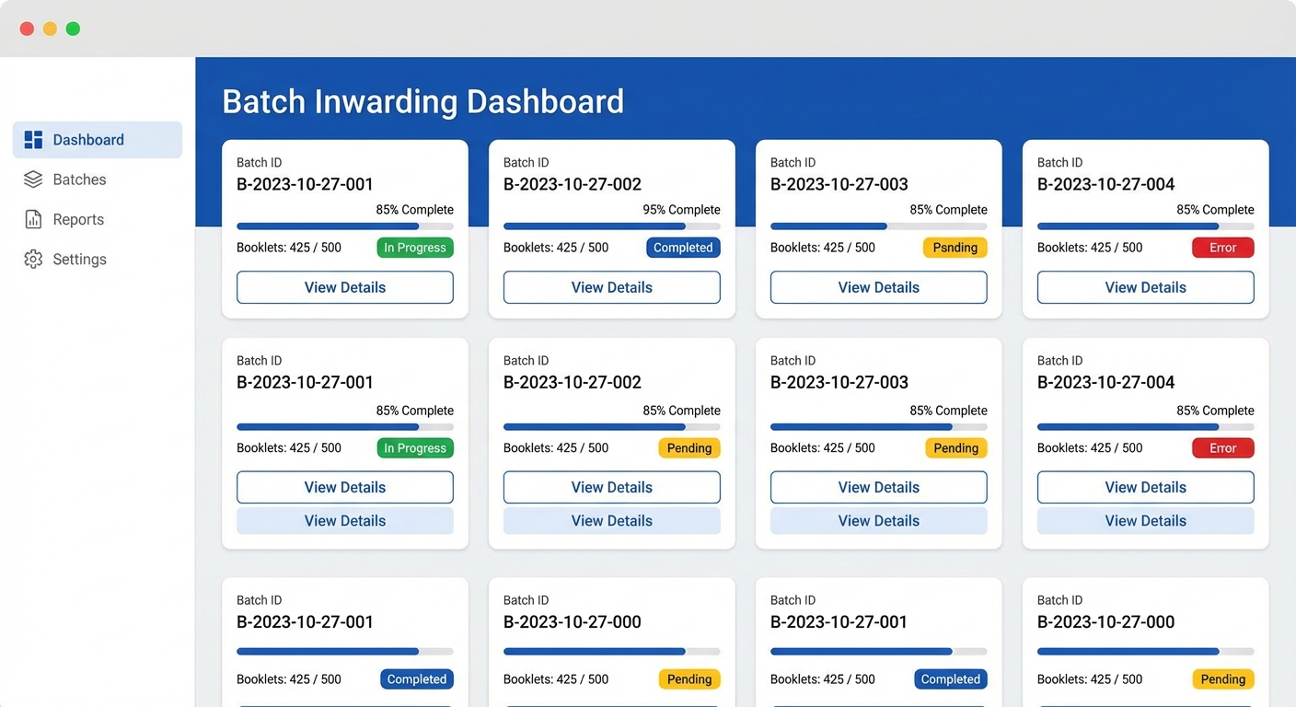View Details on completed batch B-2023-10-27-002
Viewport: 1296px width, 707px height.
(x=611, y=287)
